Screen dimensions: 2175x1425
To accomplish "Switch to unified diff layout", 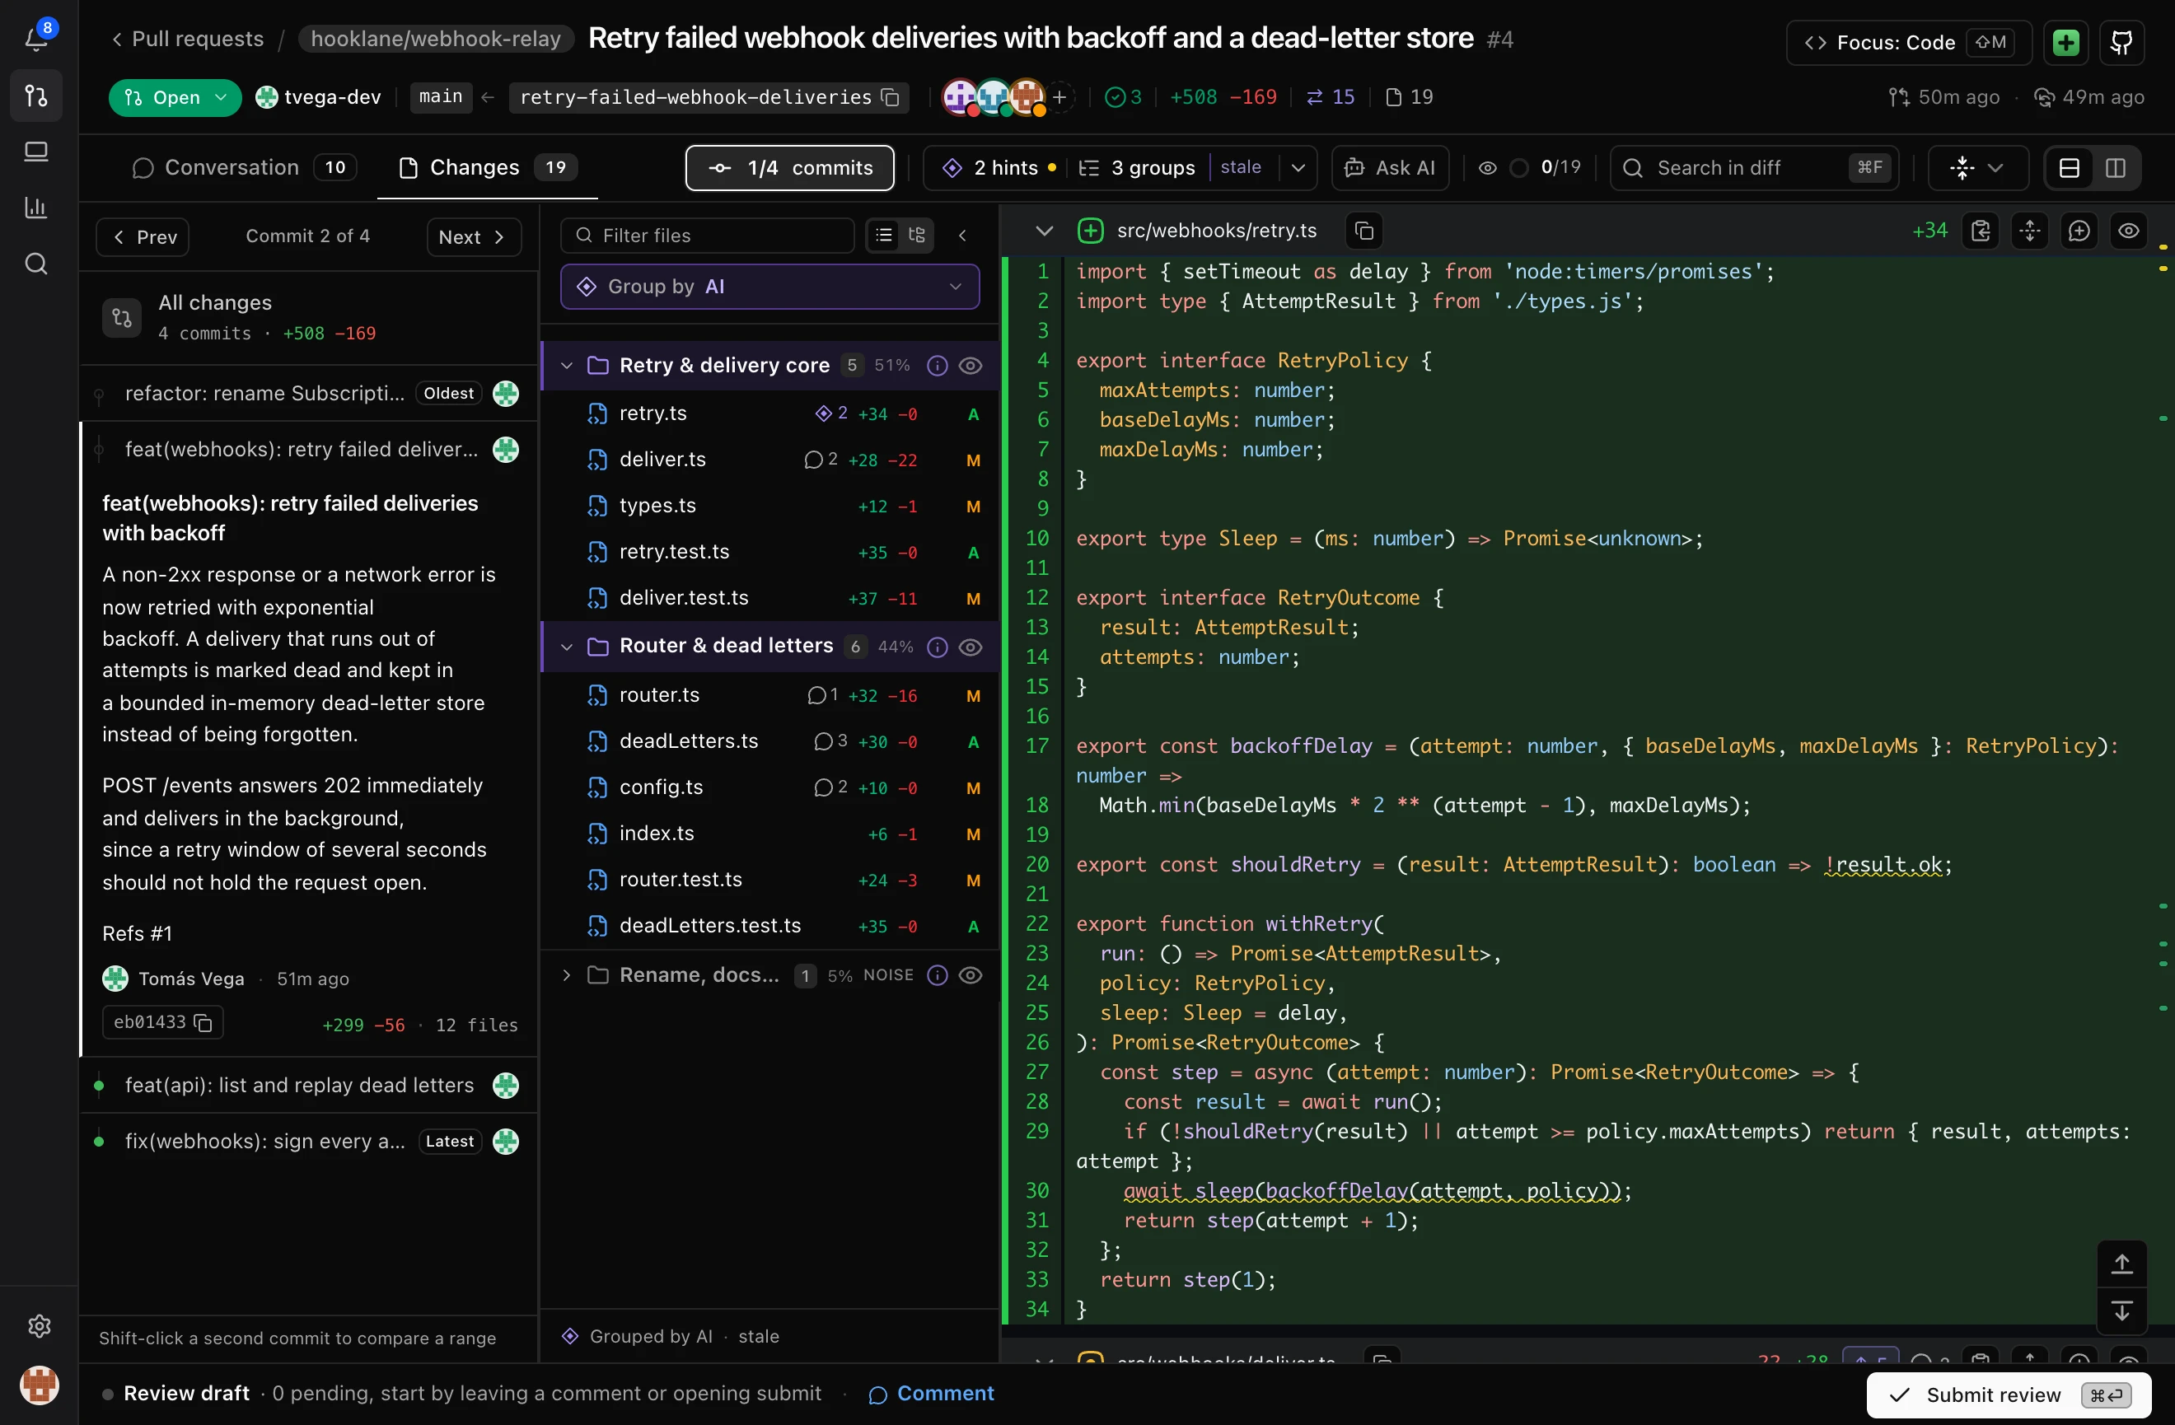I will click(x=2069, y=168).
